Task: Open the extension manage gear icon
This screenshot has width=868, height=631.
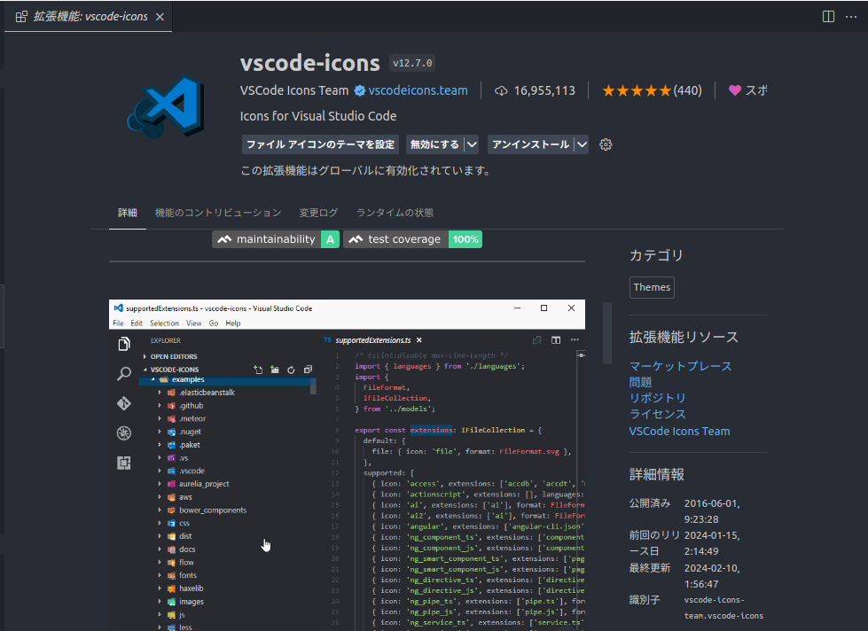Action: tap(606, 144)
